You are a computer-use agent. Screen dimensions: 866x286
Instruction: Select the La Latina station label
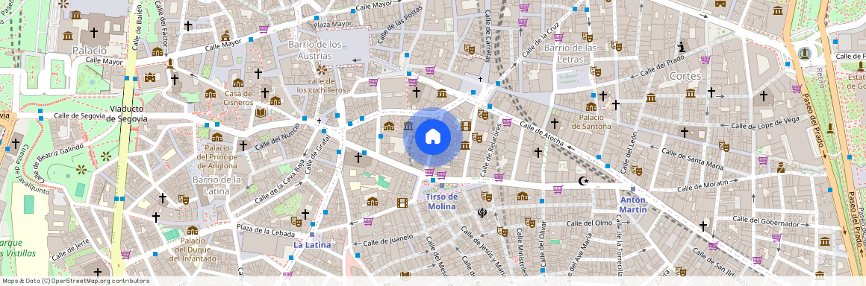pyautogui.click(x=312, y=245)
